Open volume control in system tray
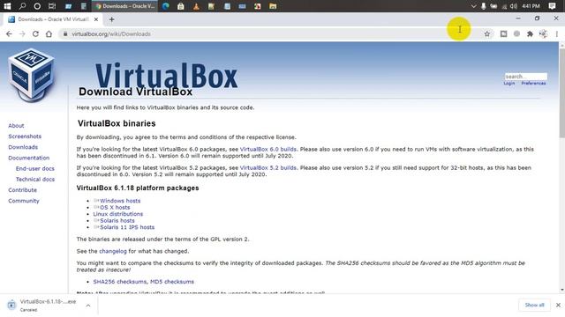 click(514, 6)
